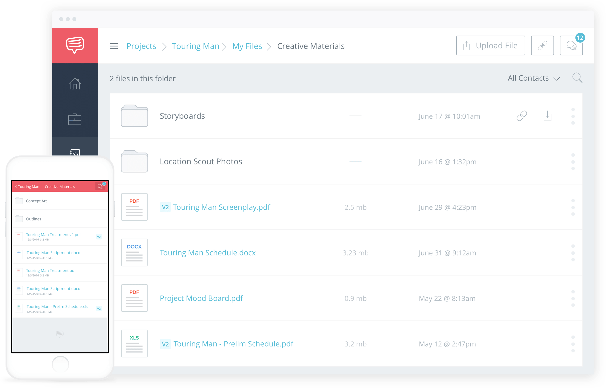The width and height of the screenshot is (606, 388).
Task: Go to My Files in the breadcrumb trail
Action: 247,46
